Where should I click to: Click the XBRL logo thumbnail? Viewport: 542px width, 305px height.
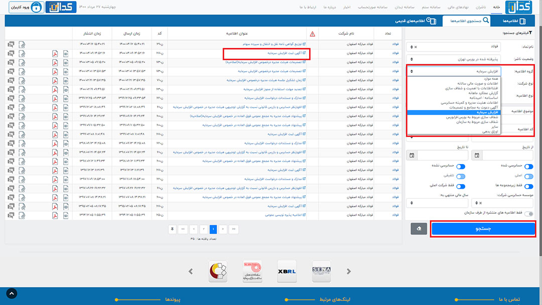[x=287, y=271]
